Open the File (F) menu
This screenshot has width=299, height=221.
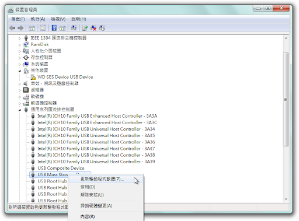tap(18, 19)
